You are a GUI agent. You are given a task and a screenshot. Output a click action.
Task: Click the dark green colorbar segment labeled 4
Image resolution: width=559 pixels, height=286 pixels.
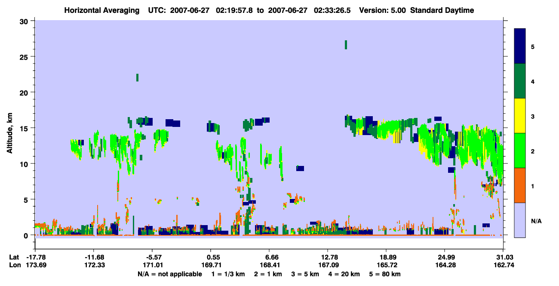[x=520, y=81]
